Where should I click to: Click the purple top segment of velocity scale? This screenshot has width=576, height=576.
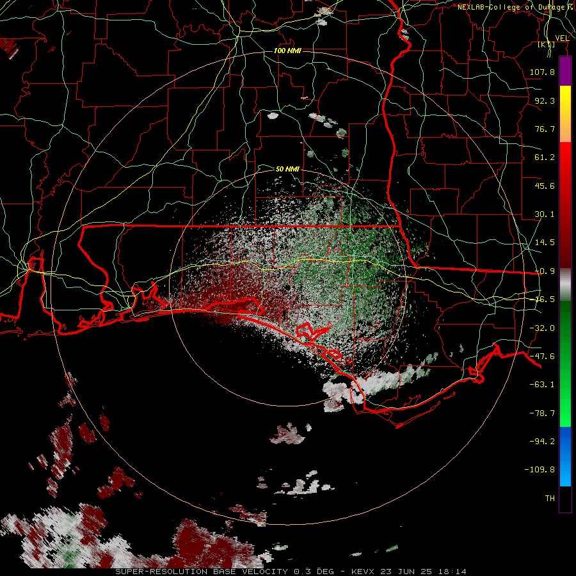click(x=565, y=71)
